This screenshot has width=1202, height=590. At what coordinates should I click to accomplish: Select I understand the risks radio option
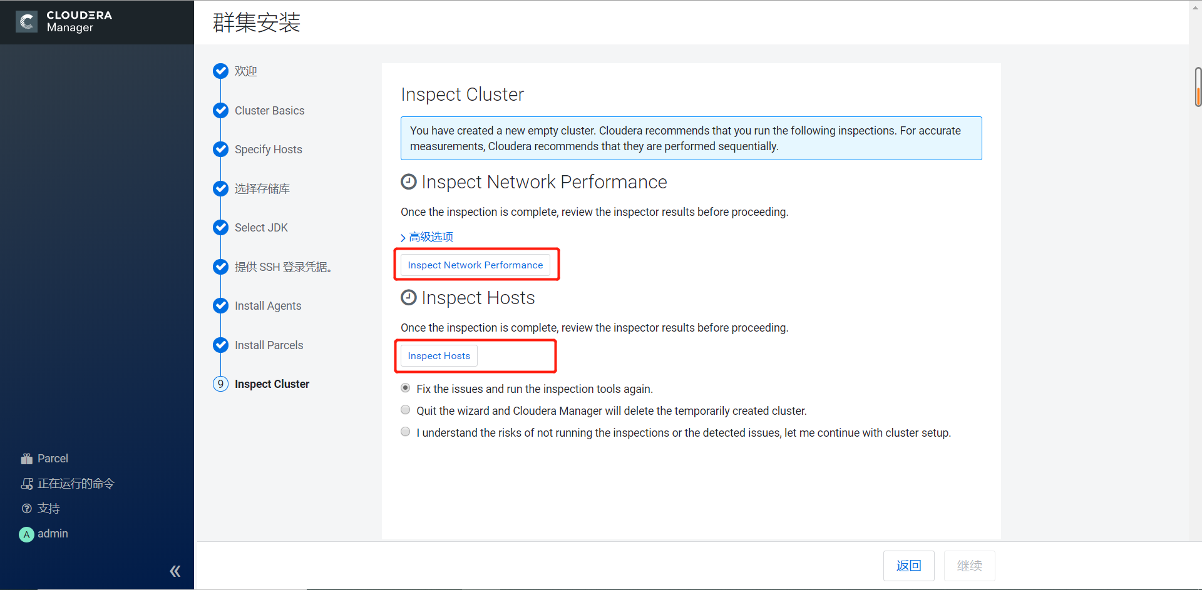406,432
